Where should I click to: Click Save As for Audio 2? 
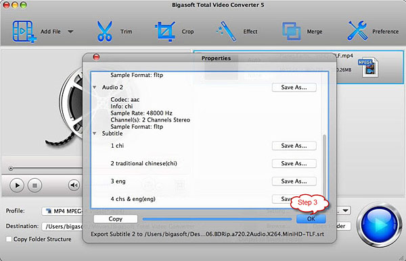[x=294, y=87]
